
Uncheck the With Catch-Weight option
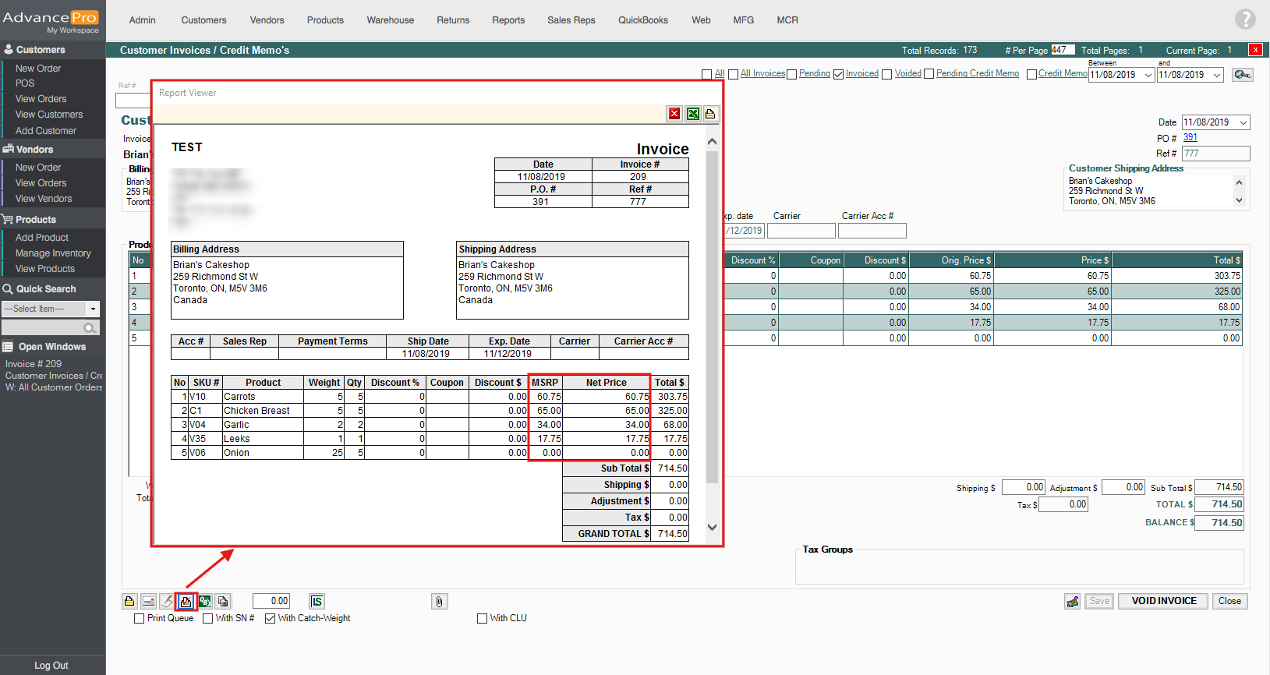tap(271, 618)
